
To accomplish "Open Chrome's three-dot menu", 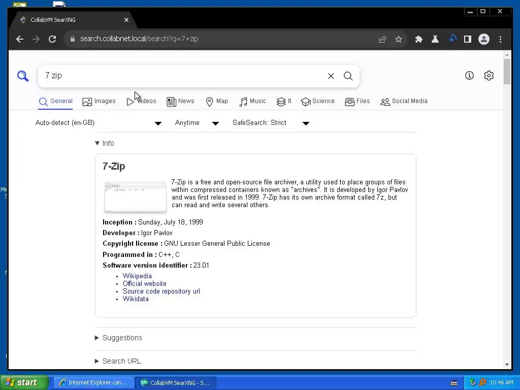I will (x=500, y=39).
